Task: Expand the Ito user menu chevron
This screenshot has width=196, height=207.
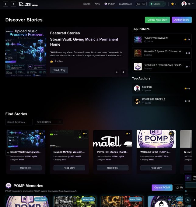Action: pos(193,4)
